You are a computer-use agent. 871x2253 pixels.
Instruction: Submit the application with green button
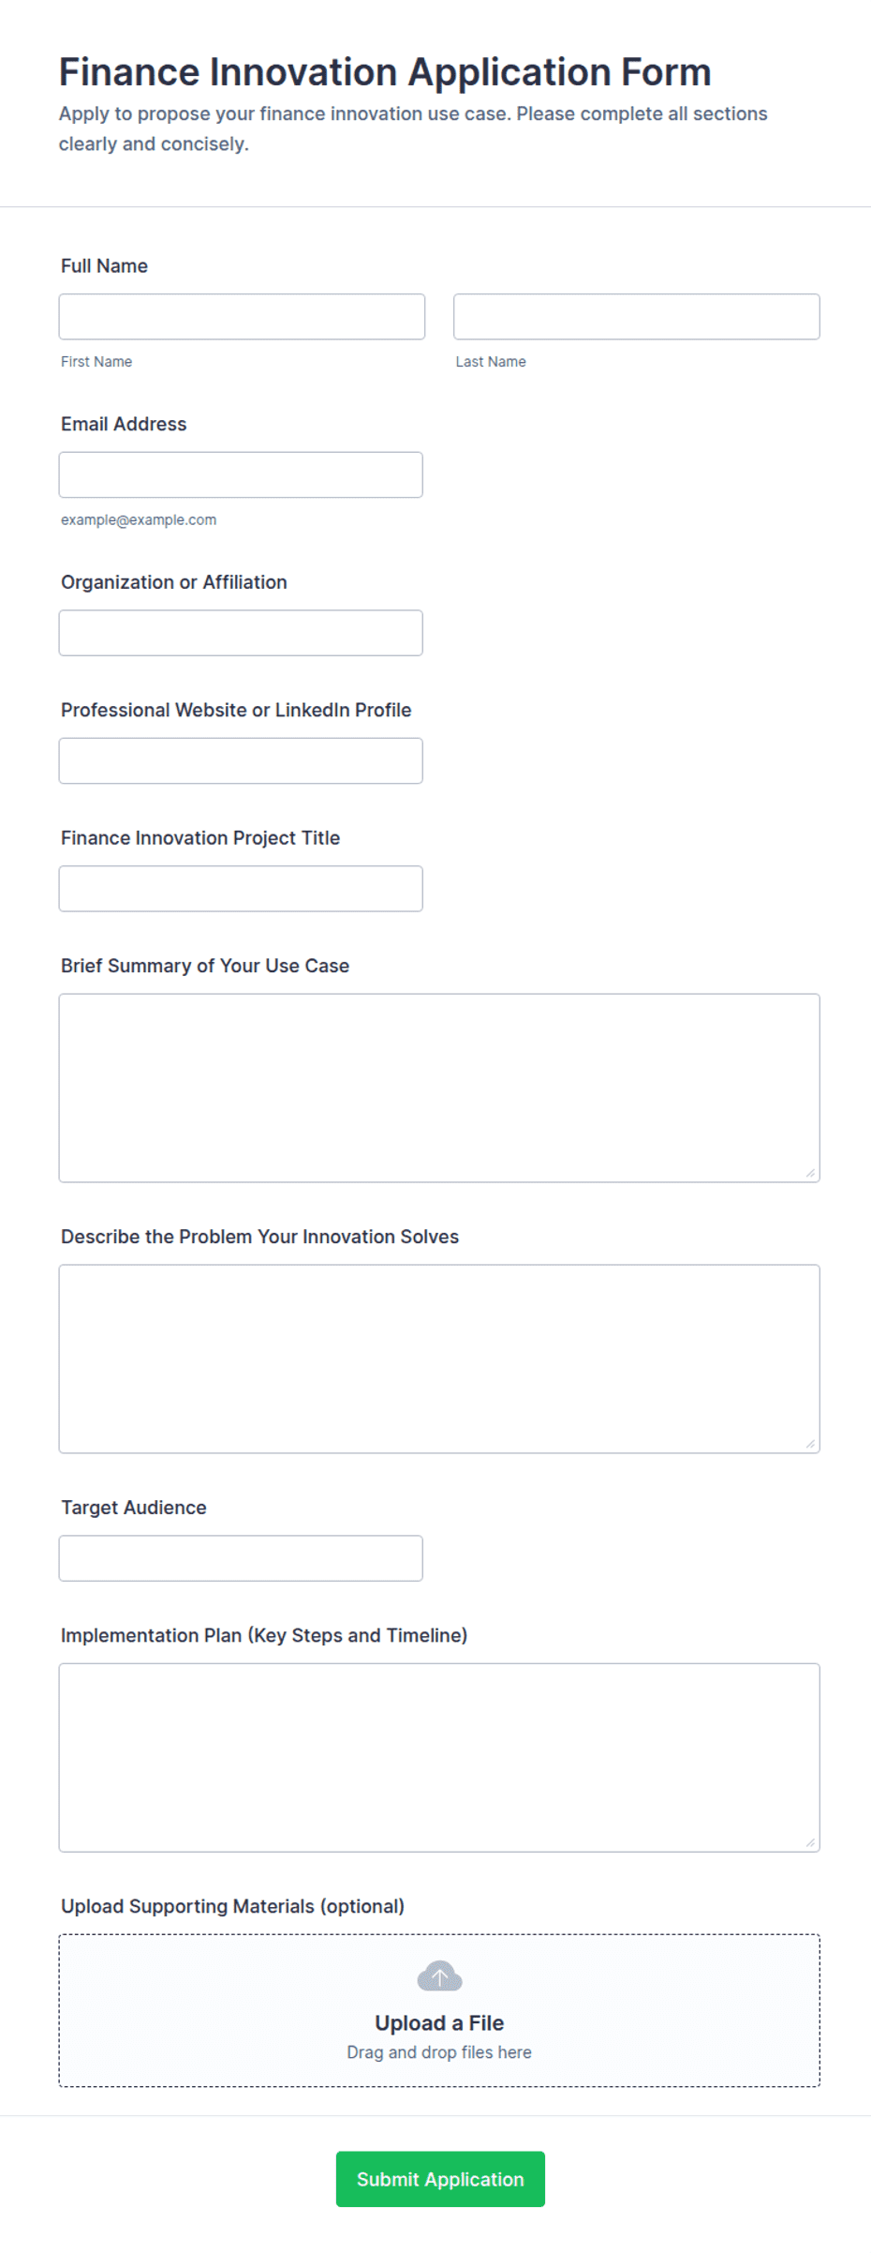[x=440, y=2179]
